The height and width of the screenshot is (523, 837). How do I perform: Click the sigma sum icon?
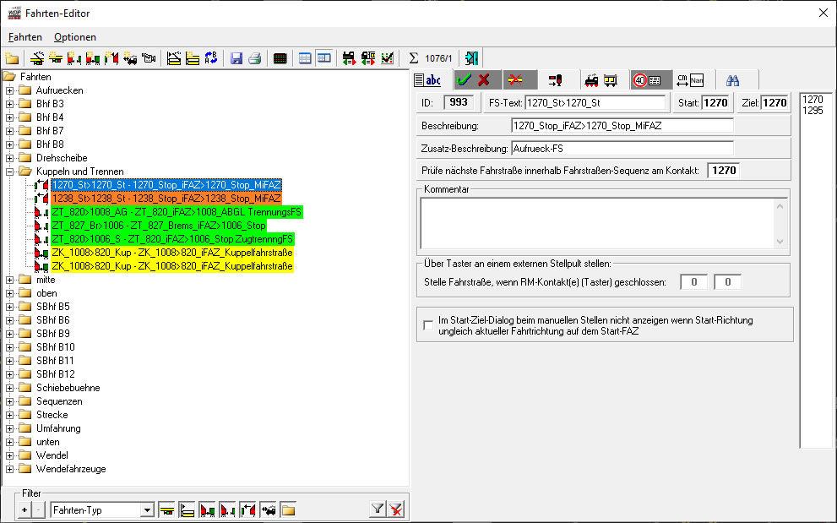click(414, 58)
